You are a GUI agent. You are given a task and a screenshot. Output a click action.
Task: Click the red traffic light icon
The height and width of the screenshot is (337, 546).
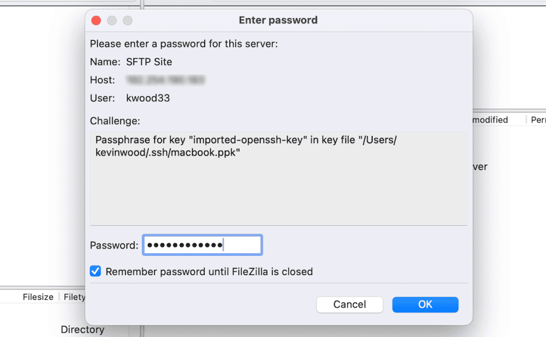96,20
